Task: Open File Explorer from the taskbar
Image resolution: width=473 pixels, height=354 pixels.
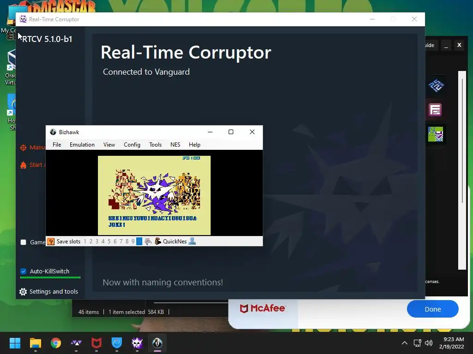Action: [35, 343]
